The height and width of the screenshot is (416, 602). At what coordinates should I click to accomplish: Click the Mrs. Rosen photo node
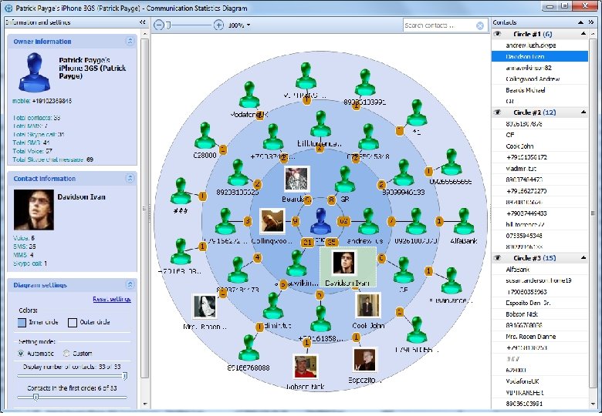(x=205, y=306)
